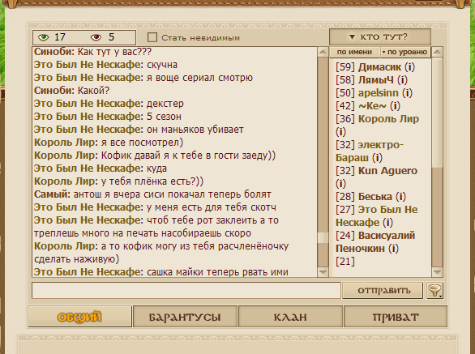Open info (i) next to ЛямыЧ
Screen dimensions: 475x354
click(402, 80)
